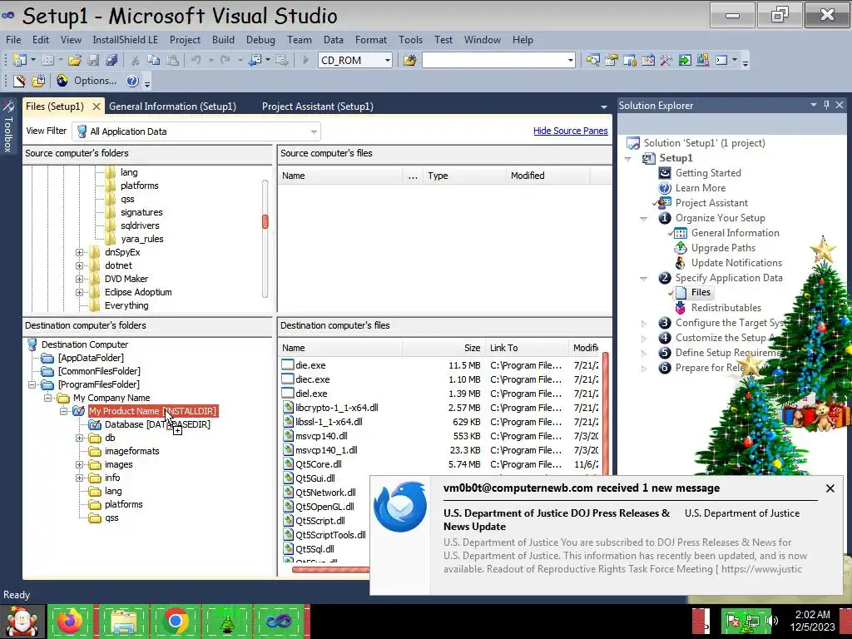The width and height of the screenshot is (852, 639).
Task: Click the Save All icon
Action: point(112,60)
